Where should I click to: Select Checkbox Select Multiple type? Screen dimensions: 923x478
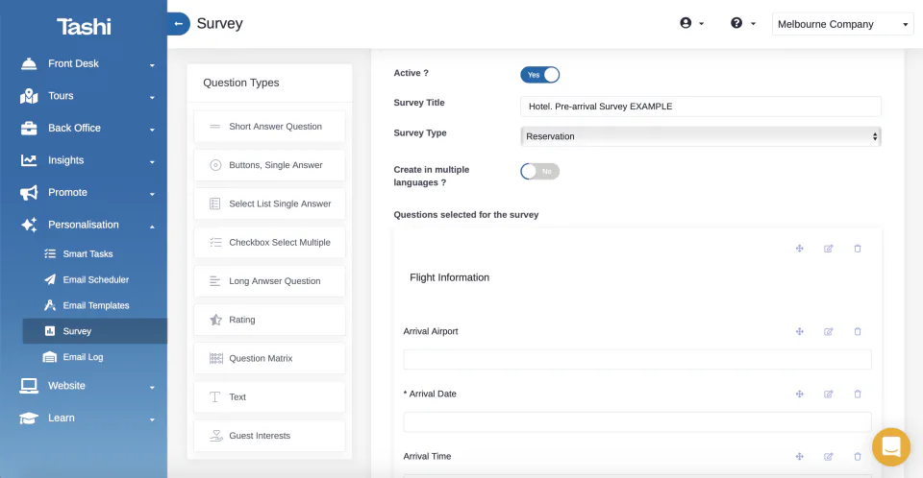pos(269,242)
